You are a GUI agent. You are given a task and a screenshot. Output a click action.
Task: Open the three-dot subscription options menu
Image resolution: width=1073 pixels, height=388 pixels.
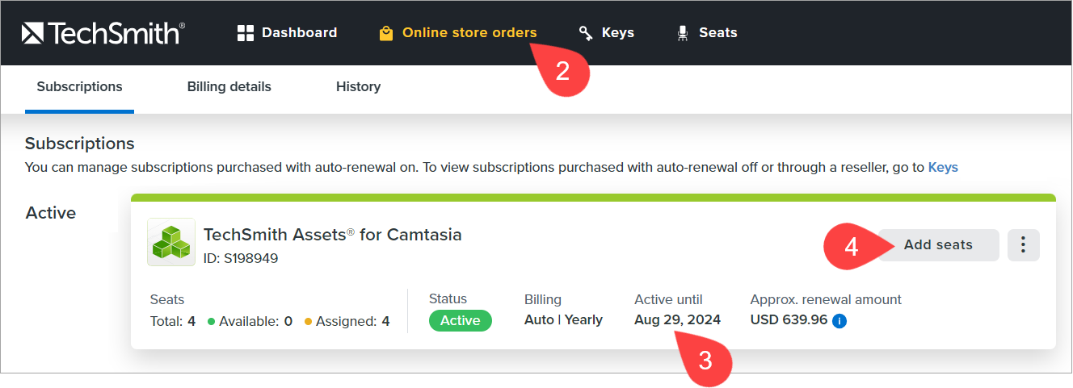[x=1024, y=244]
